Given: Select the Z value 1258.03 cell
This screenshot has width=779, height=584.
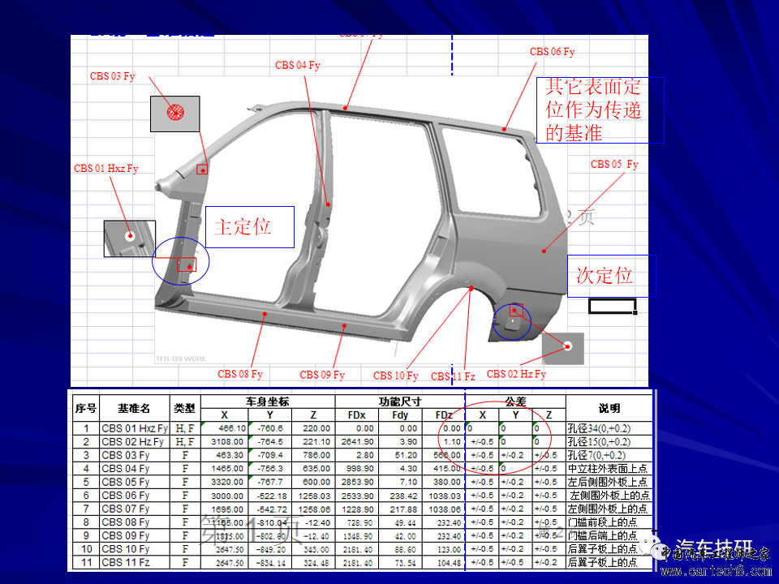Looking at the screenshot, I should (x=313, y=495).
